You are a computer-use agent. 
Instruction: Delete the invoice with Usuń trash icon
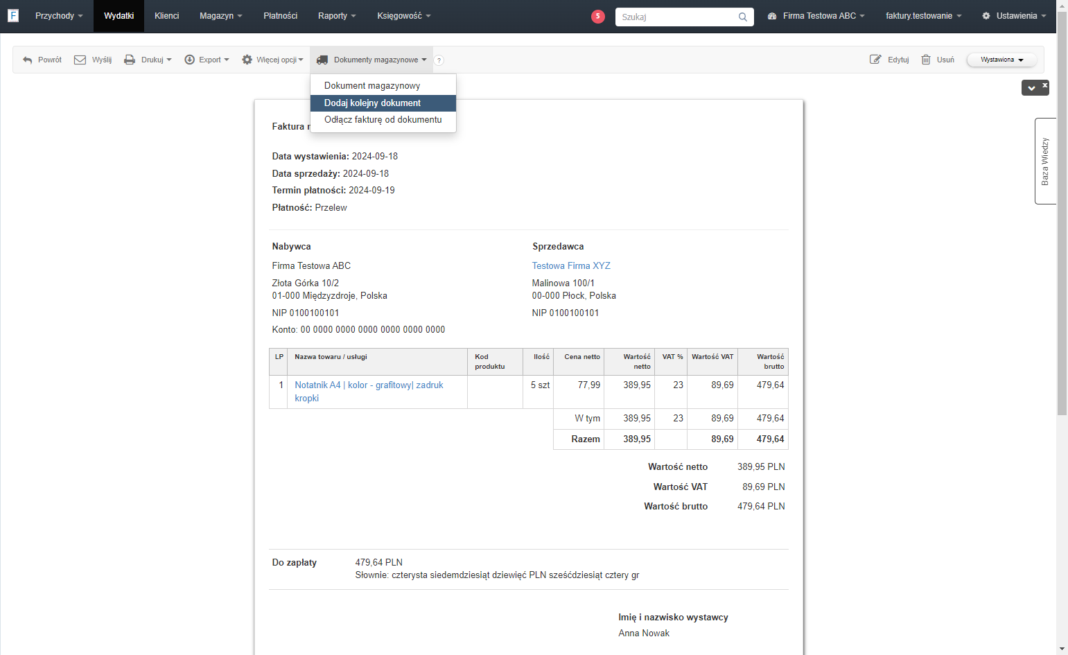(938, 60)
